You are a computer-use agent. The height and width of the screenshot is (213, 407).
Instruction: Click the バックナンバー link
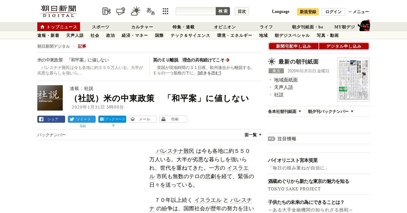click(x=52, y=135)
